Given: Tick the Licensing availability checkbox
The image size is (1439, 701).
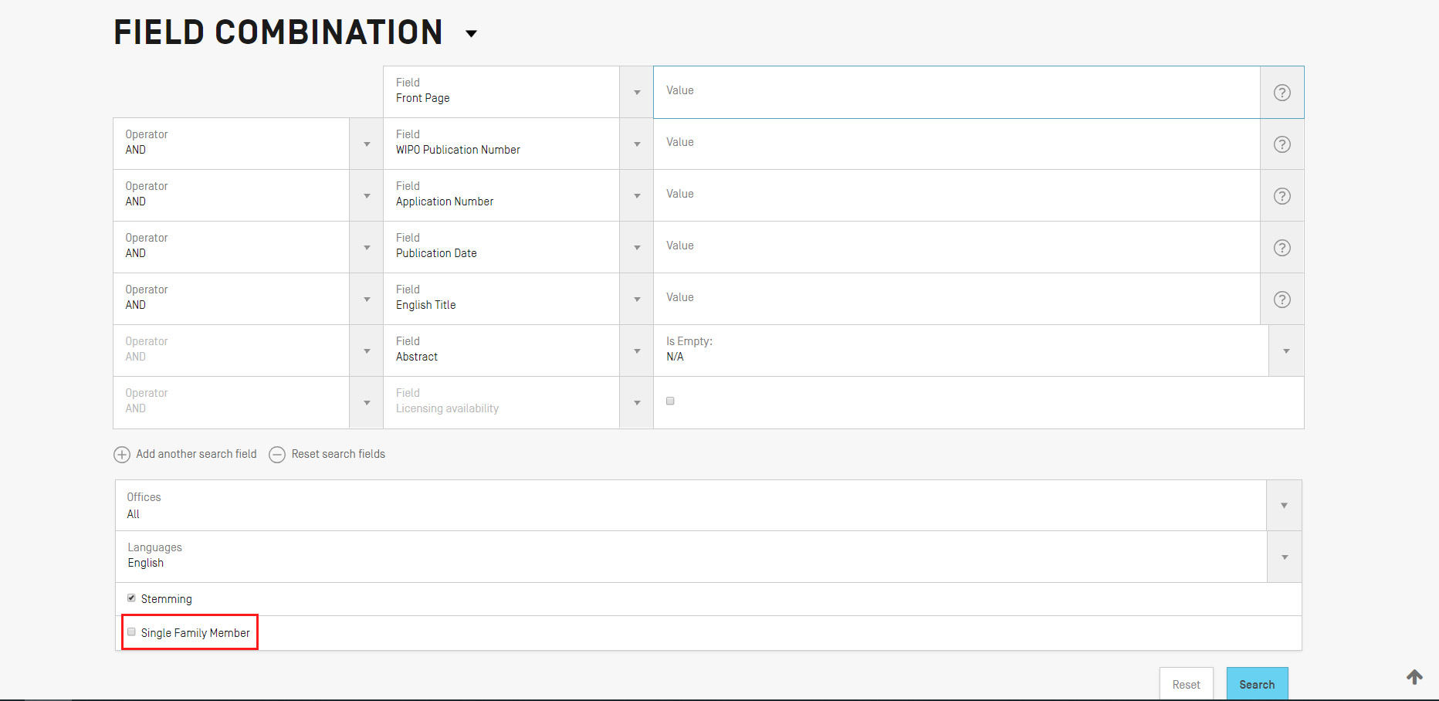Looking at the screenshot, I should click(670, 401).
